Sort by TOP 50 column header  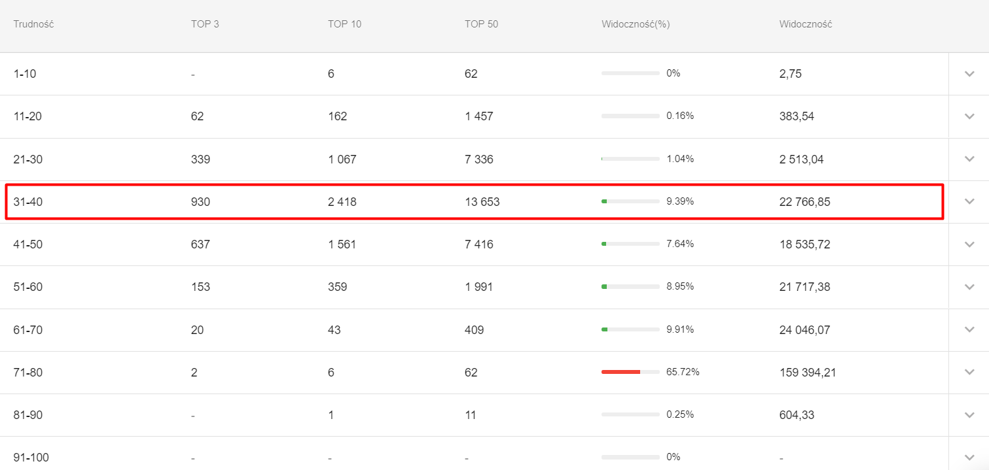coord(482,24)
